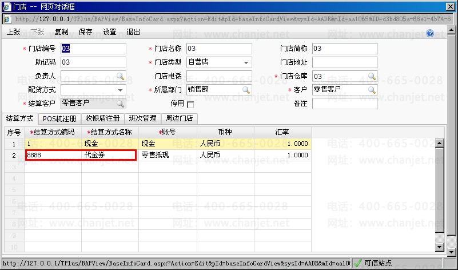Click 上张 in the toolbar
Screen dimensions: 458x270
(x=13, y=32)
